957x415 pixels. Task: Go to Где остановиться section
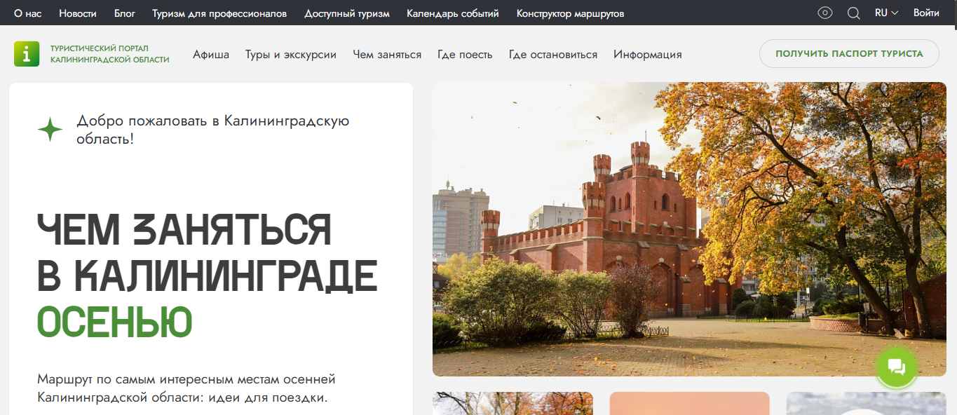click(x=553, y=55)
